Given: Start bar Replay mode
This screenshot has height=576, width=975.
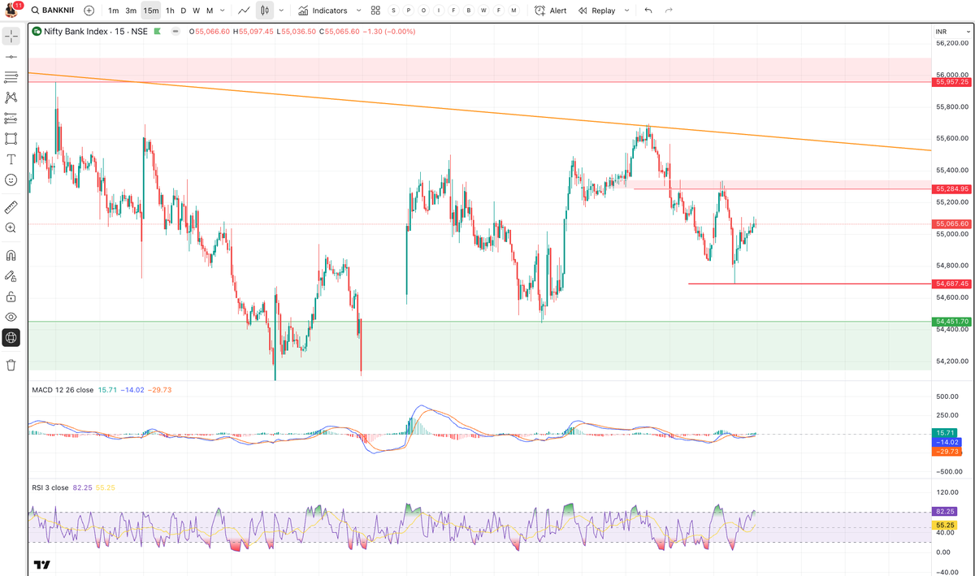Looking at the screenshot, I should click(597, 11).
